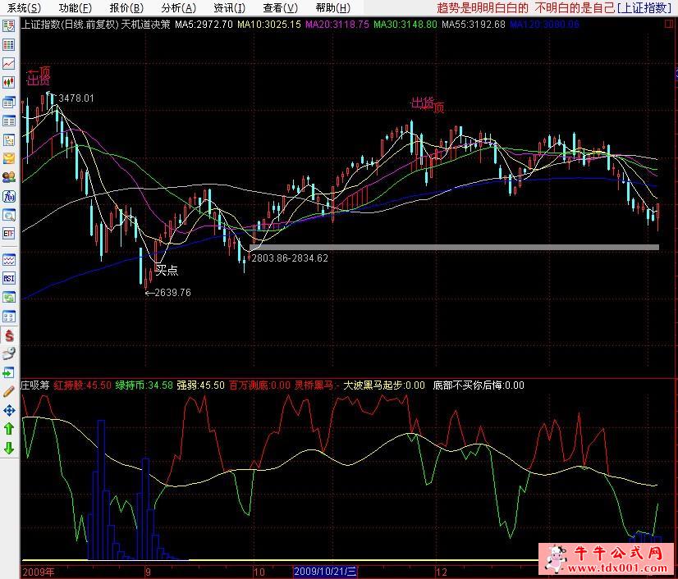Open the colored quote table icon
The height and width of the screenshot is (579, 678).
pyautogui.click(x=9, y=44)
